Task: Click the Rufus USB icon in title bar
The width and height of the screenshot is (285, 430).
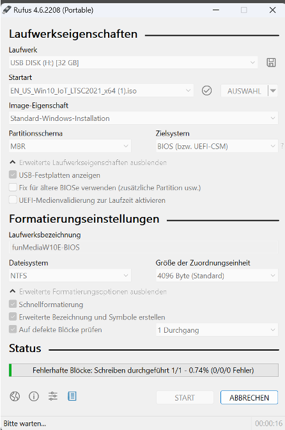Action: point(6,10)
